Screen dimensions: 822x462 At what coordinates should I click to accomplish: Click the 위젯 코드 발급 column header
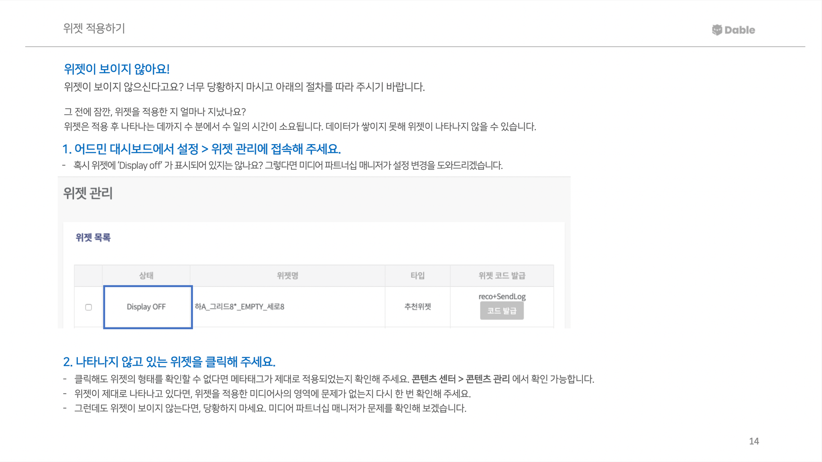point(502,275)
